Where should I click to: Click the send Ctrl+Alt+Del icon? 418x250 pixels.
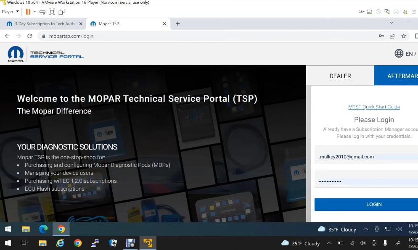point(42,12)
